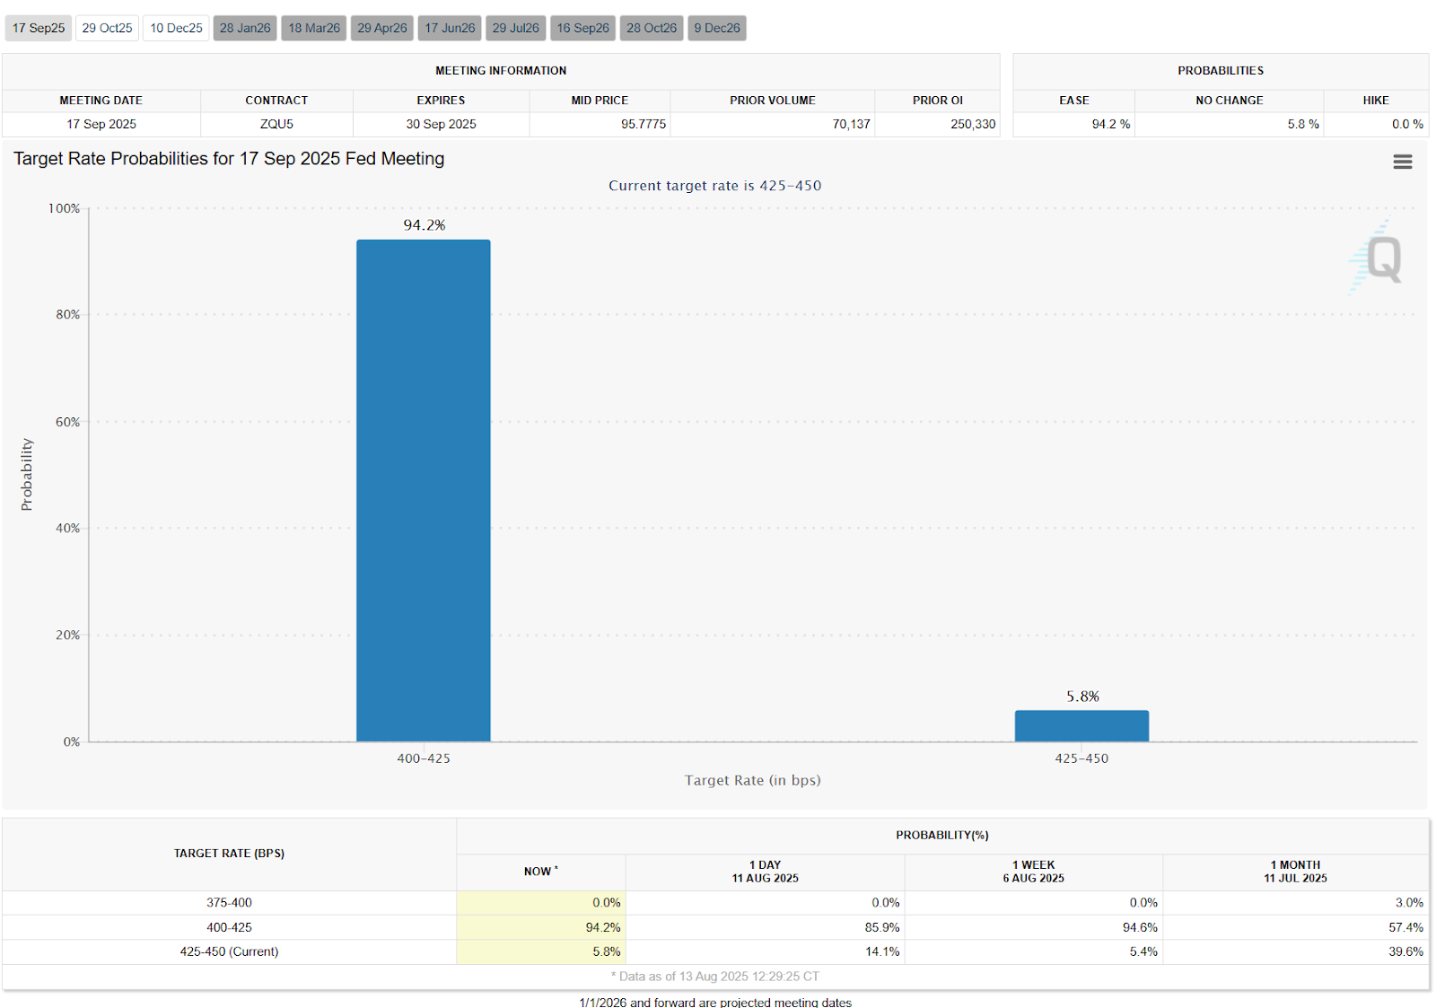View the 29 Apr26 meeting tab
Screen dimensions: 1436x1008
[x=382, y=28]
